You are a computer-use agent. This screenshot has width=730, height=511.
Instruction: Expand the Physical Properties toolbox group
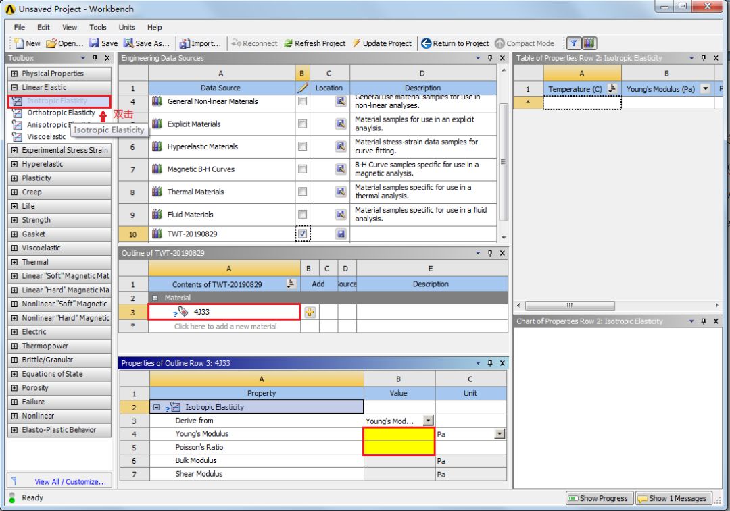tap(14, 74)
